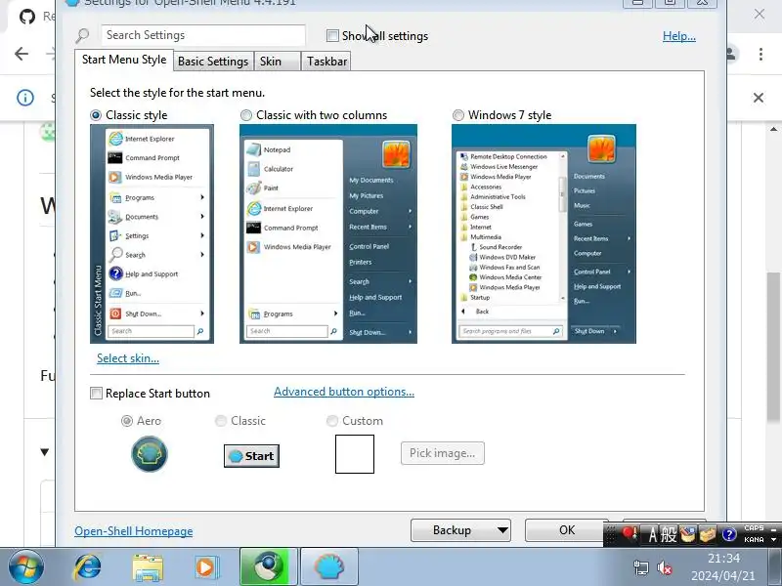Click the taskbar clock showing 21:34
Viewport: 782px width, 586px height.
point(723,558)
